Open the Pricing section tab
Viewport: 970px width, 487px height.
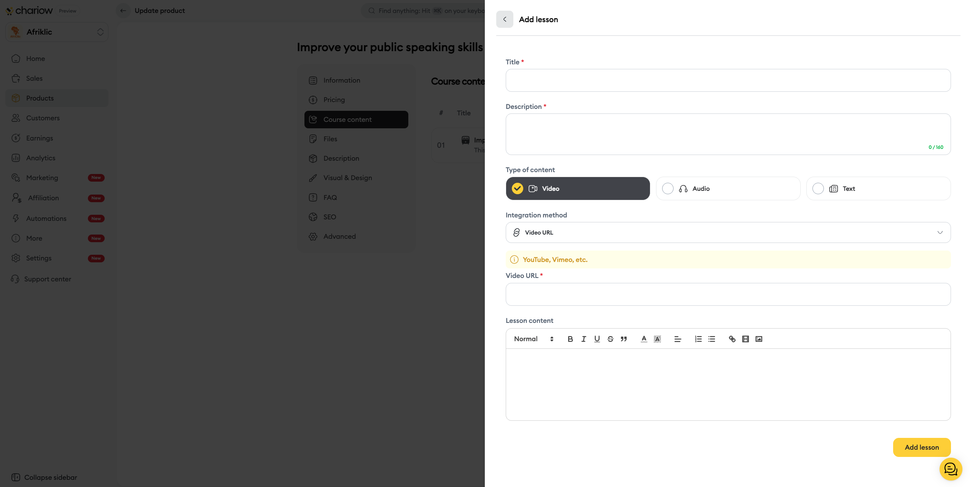click(334, 100)
